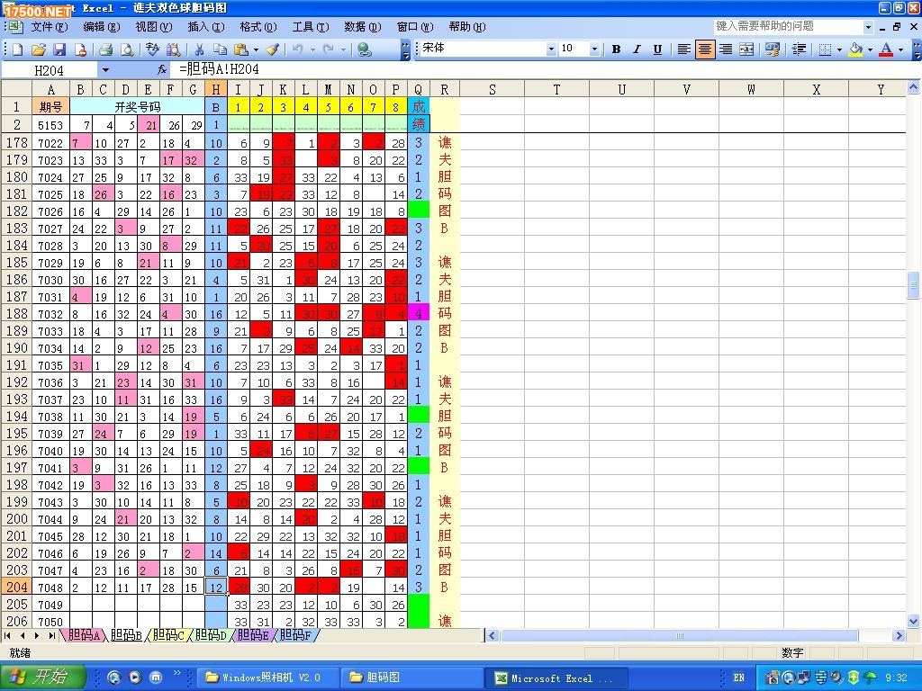
Task: Apply the Fill Color paint bucket
Action: point(855,49)
